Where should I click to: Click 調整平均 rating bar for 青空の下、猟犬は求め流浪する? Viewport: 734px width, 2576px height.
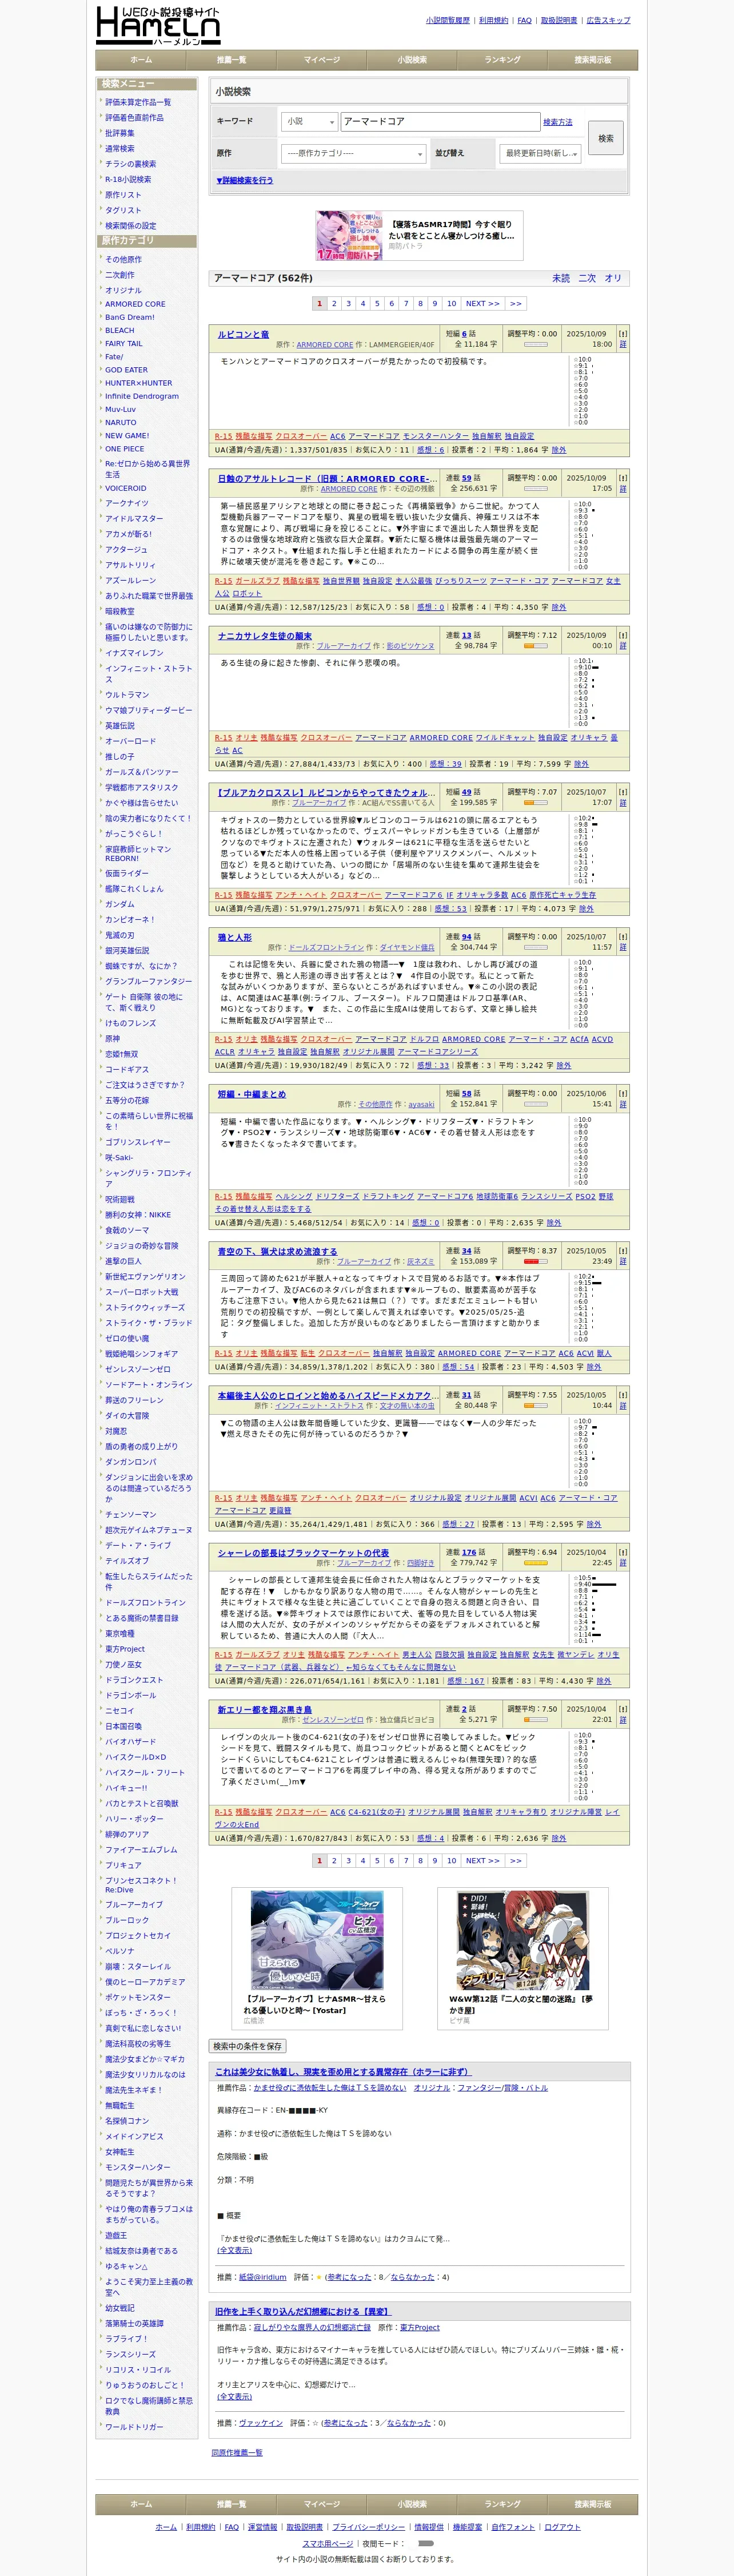pyautogui.click(x=535, y=1261)
